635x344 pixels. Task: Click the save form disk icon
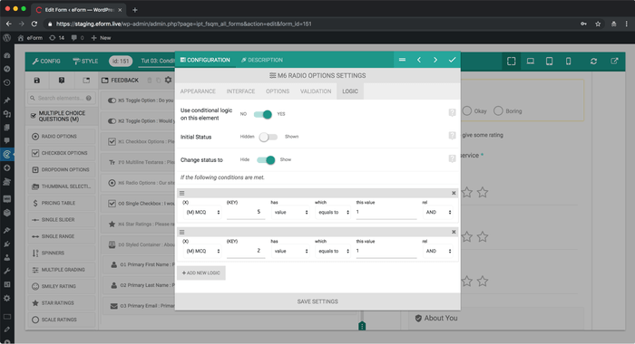point(37,80)
